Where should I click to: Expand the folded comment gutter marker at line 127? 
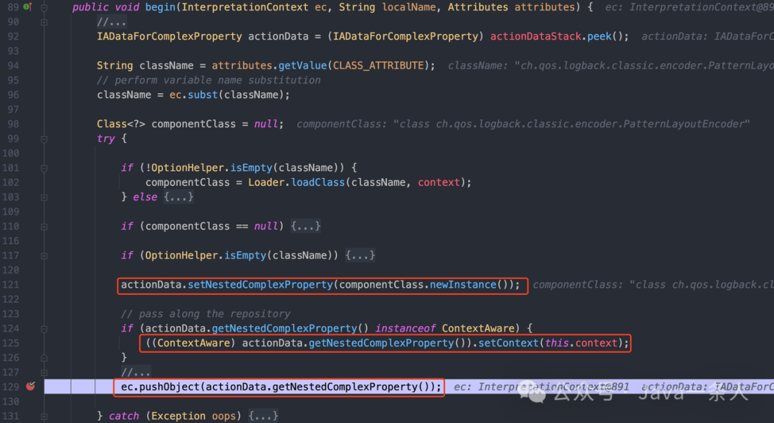44,372
